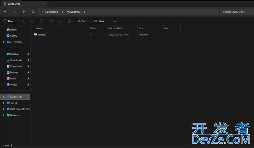The width and height of the screenshot is (254, 148).
Task: Click the Refresh arrow button
Action: [33, 12]
